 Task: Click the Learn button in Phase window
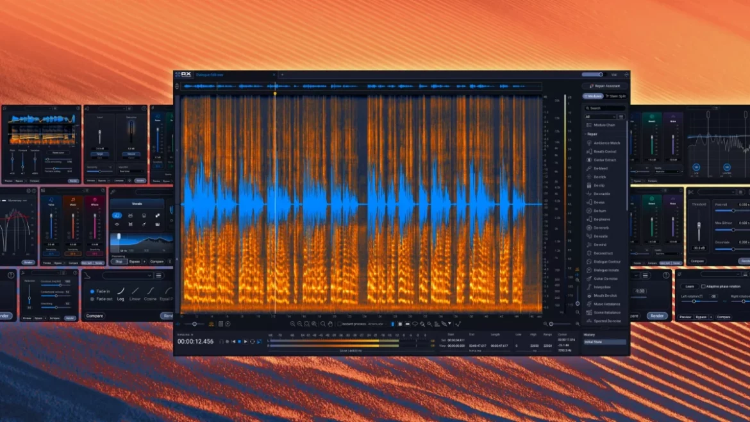(x=689, y=287)
